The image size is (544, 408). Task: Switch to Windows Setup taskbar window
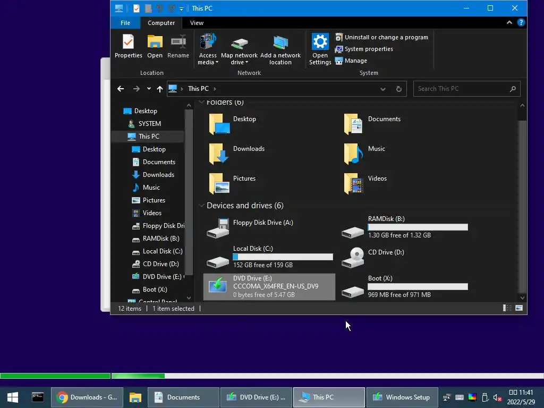coord(402,397)
